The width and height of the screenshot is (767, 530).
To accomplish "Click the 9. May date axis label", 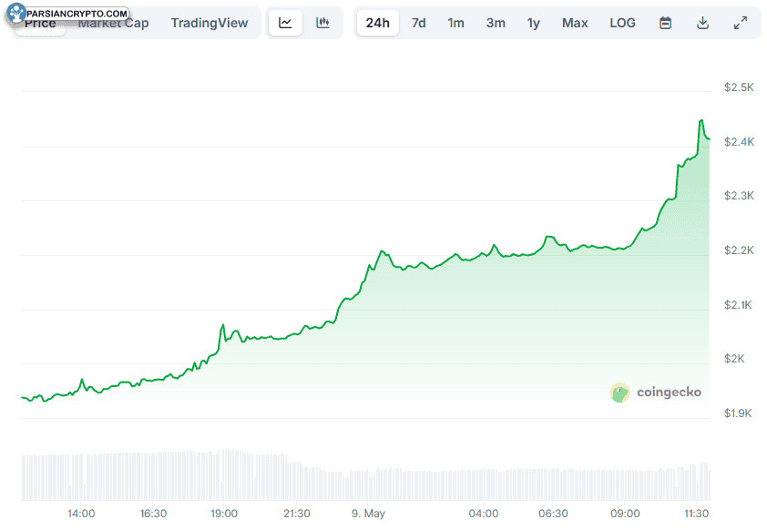I will (x=368, y=514).
